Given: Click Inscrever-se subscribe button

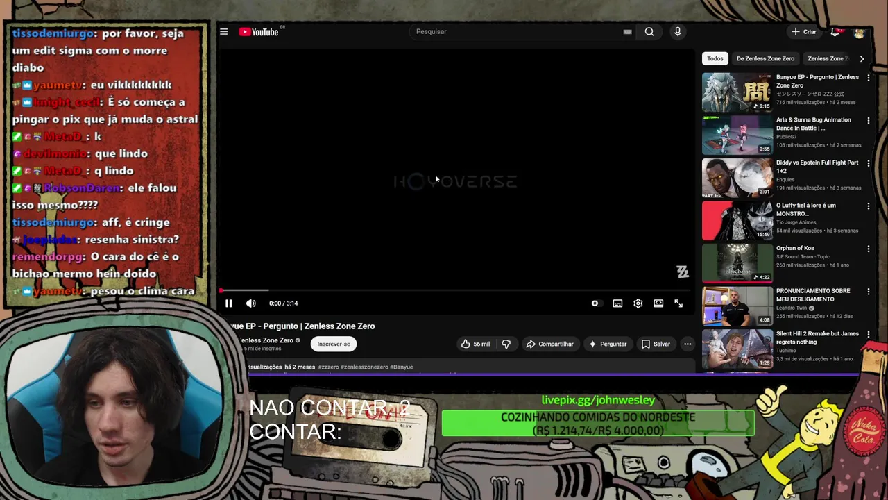Looking at the screenshot, I should pos(334,344).
